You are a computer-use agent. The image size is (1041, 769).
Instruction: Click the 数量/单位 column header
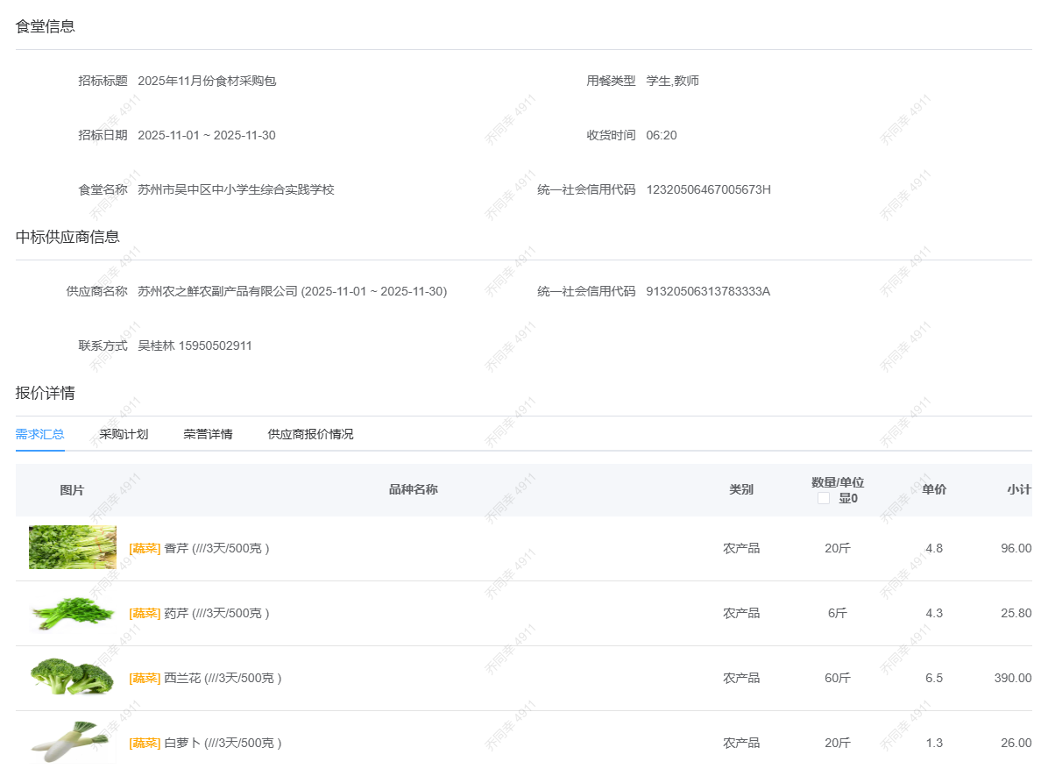tap(837, 482)
